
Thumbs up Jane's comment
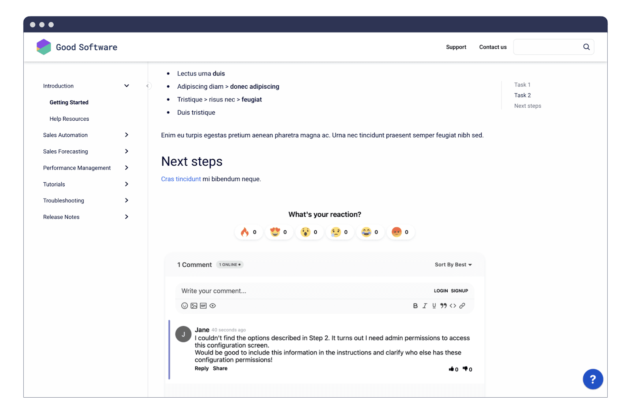[x=451, y=369]
